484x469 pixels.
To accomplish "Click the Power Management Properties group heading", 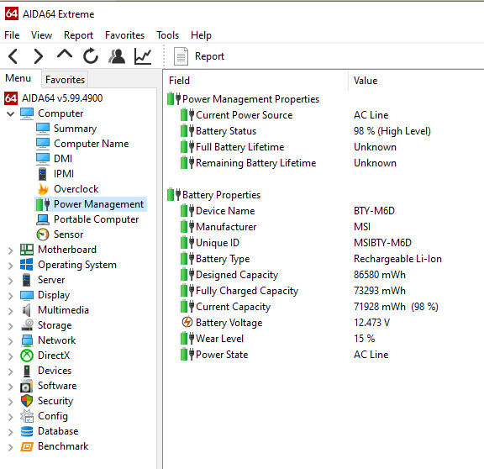I will [x=250, y=99].
